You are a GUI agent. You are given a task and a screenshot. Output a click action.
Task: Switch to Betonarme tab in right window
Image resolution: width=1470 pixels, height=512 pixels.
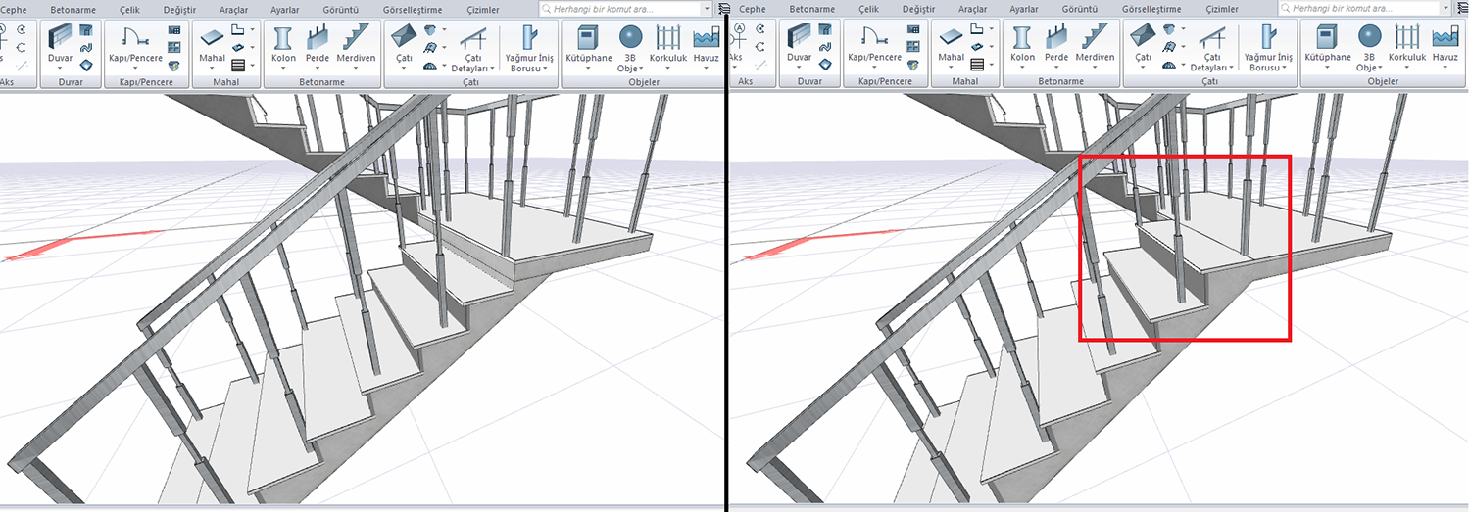(813, 9)
